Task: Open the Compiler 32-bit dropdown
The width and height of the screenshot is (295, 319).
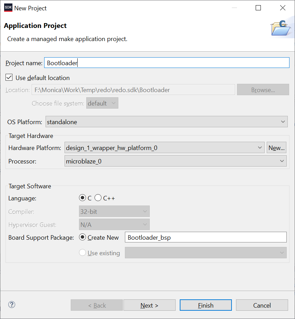Action: click(114, 211)
